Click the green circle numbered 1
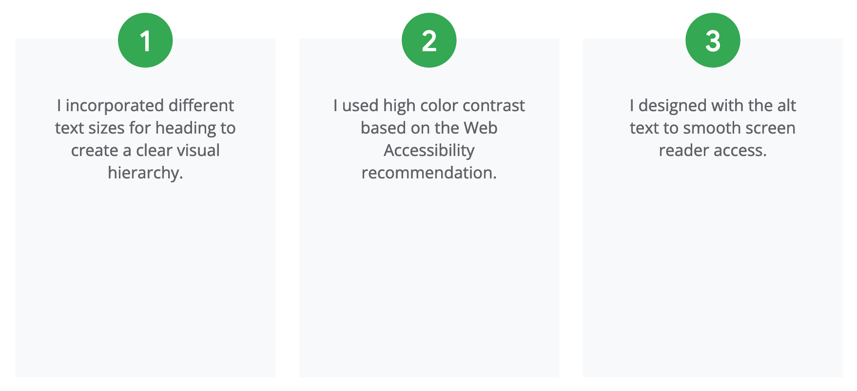This screenshot has width=857, height=391. click(x=145, y=40)
